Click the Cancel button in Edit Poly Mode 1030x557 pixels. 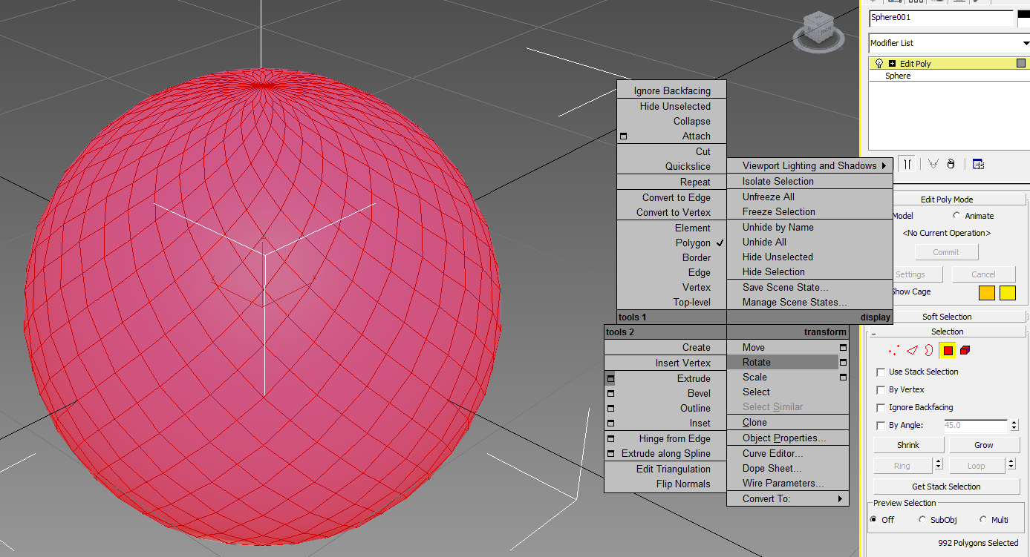pos(983,274)
